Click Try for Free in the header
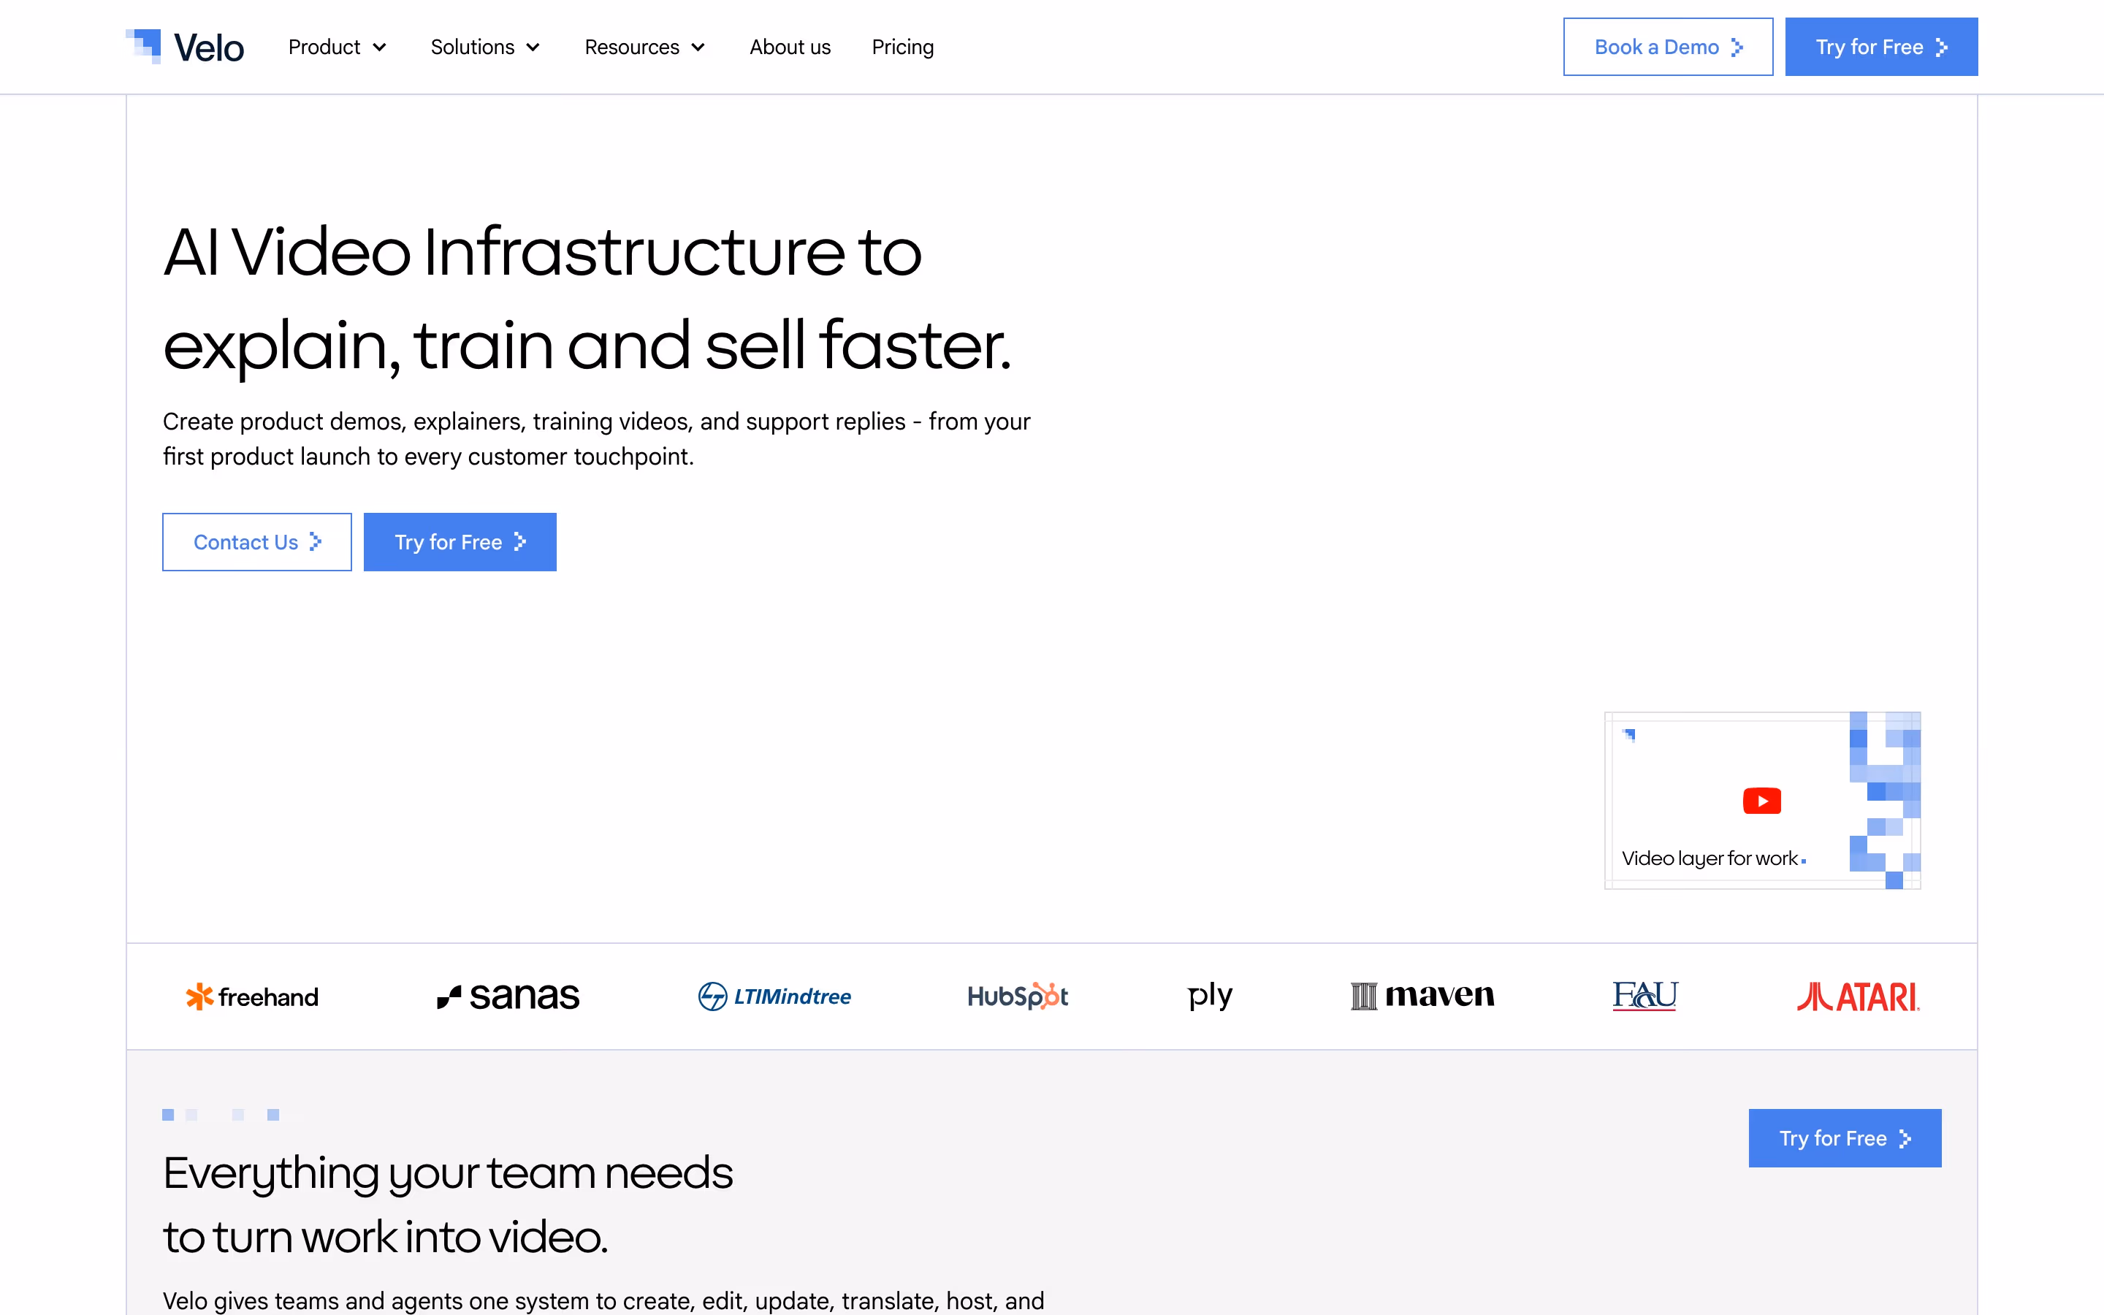2104x1315 pixels. pos(1881,47)
